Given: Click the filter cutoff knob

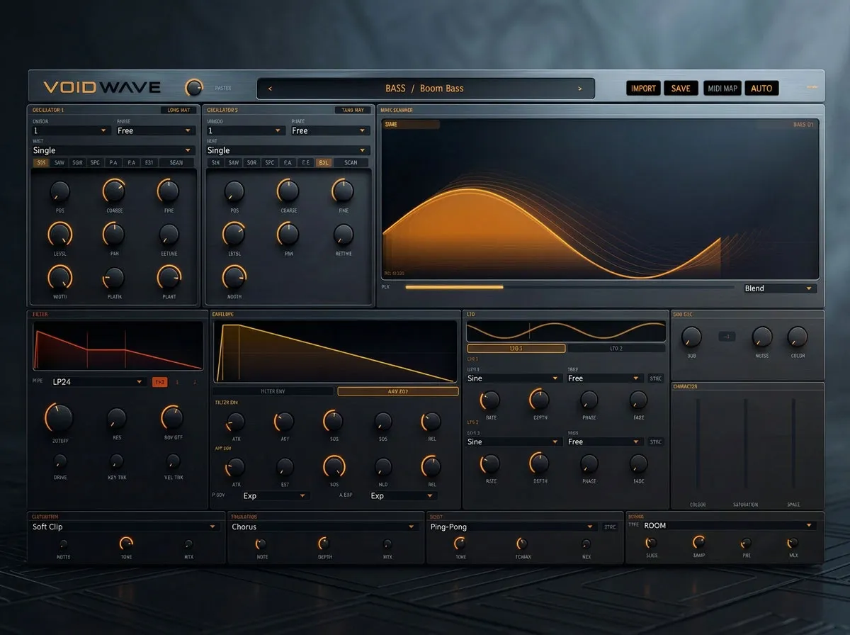Looking at the screenshot, I should coord(59,418).
